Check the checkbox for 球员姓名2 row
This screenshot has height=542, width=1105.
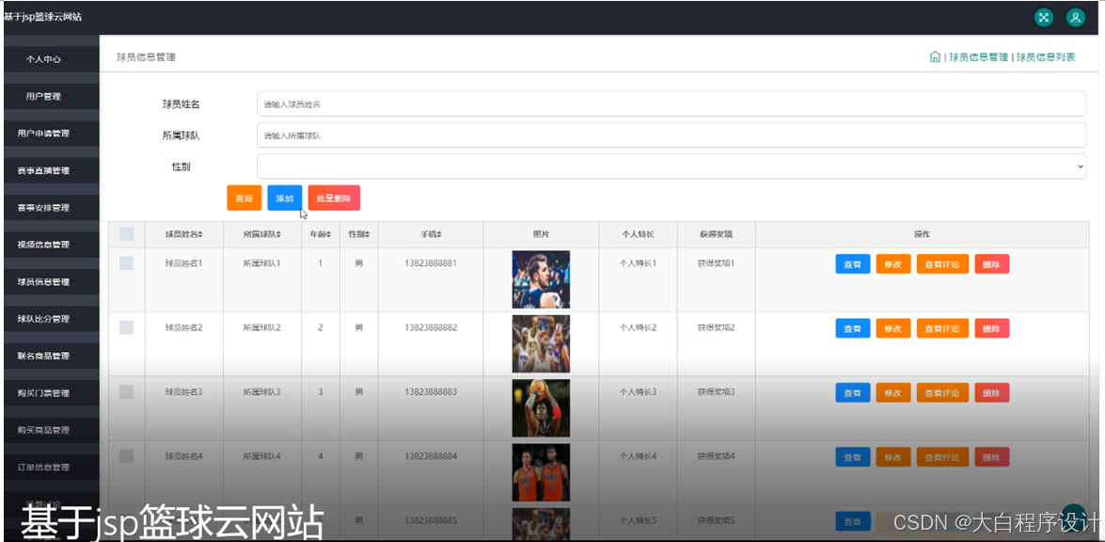click(x=126, y=327)
